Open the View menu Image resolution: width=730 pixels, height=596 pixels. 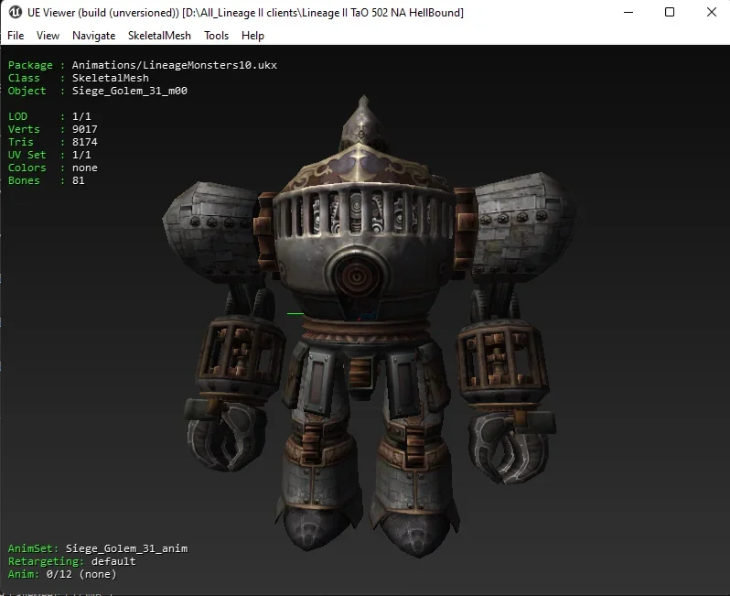[48, 36]
